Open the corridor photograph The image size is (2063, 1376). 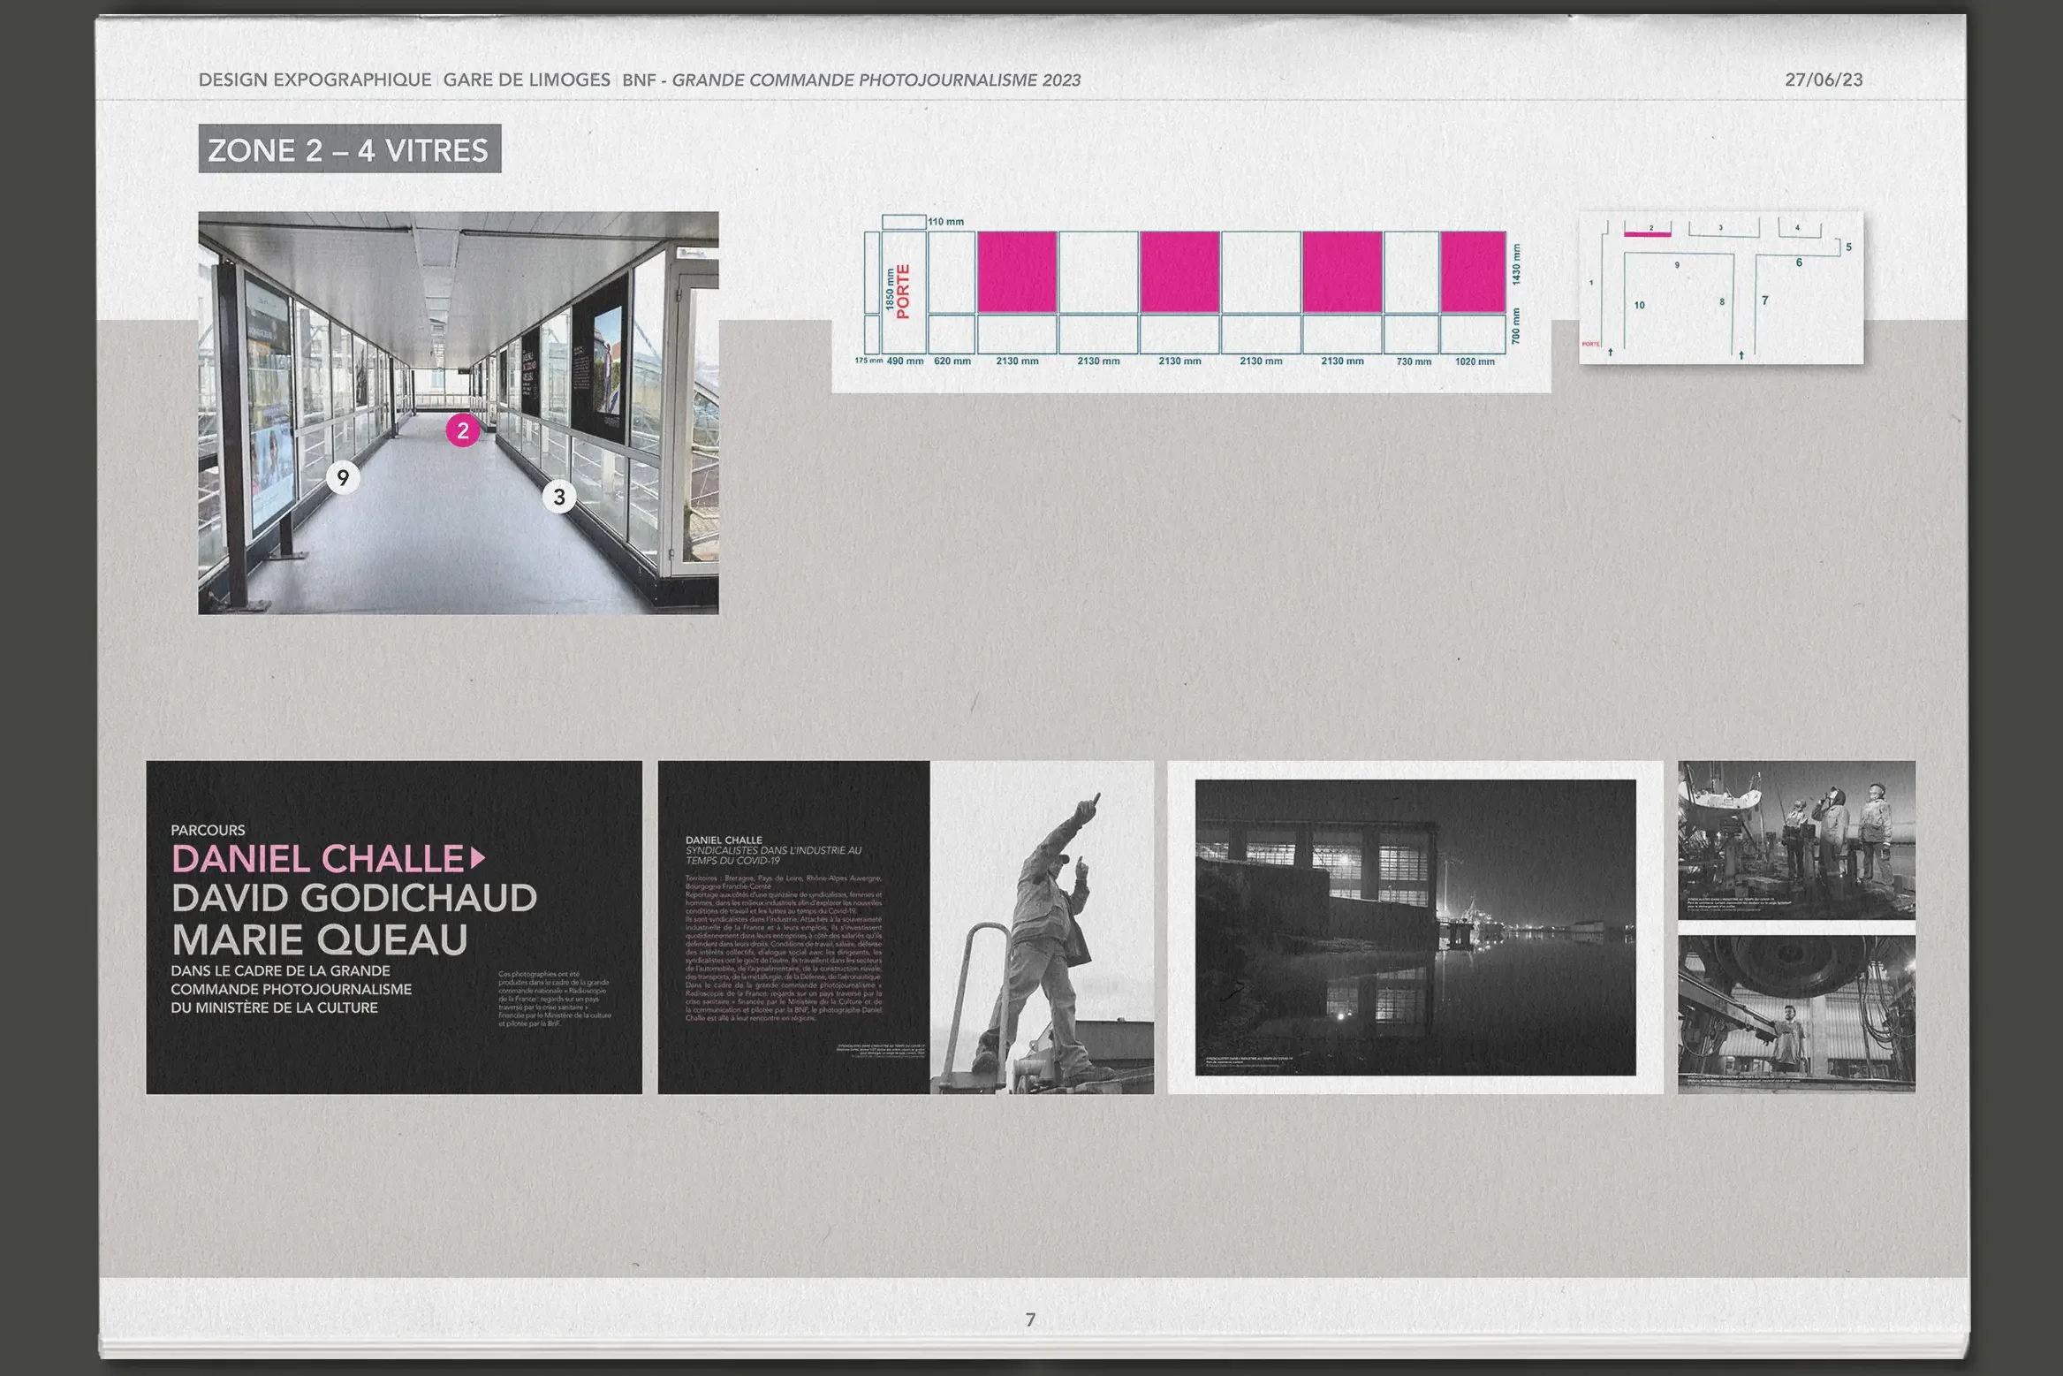click(458, 413)
